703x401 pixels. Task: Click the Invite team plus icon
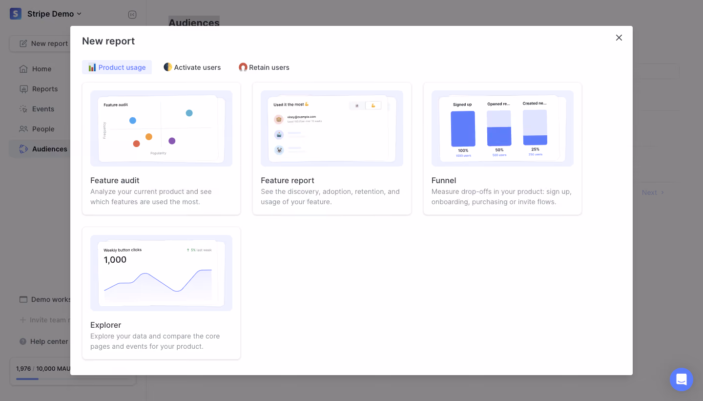point(22,320)
